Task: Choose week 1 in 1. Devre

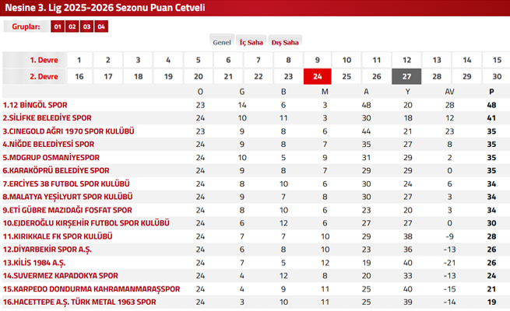Action: click(79, 60)
